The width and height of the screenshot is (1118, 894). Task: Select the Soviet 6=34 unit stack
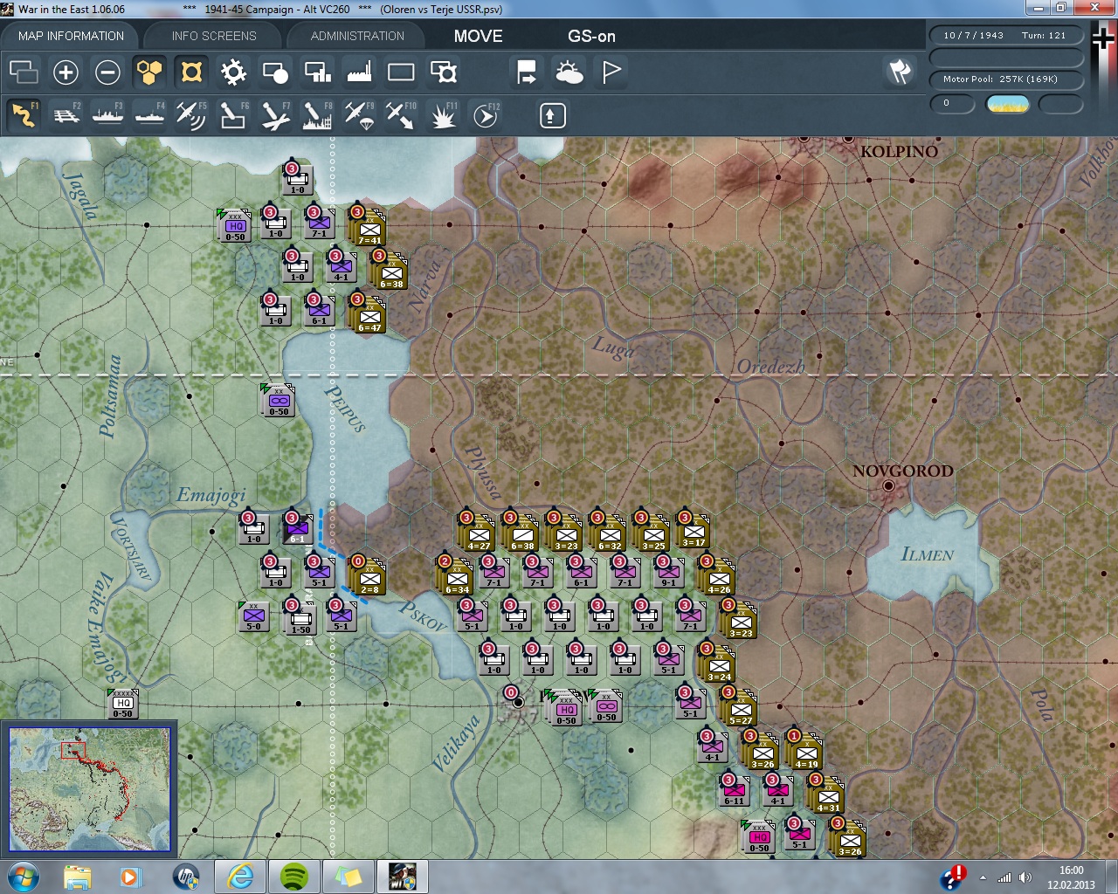pyautogui.click(x=456, y=576)
